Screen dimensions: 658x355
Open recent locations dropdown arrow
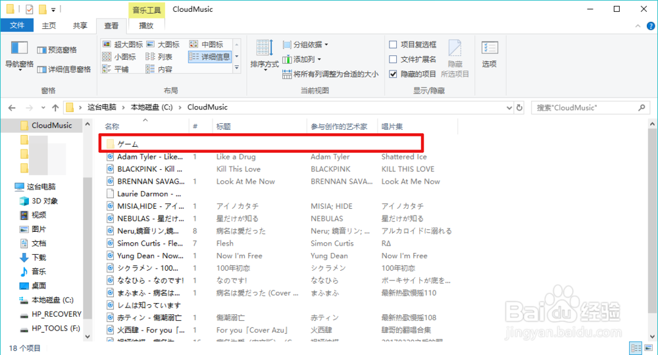pos(43,108)
